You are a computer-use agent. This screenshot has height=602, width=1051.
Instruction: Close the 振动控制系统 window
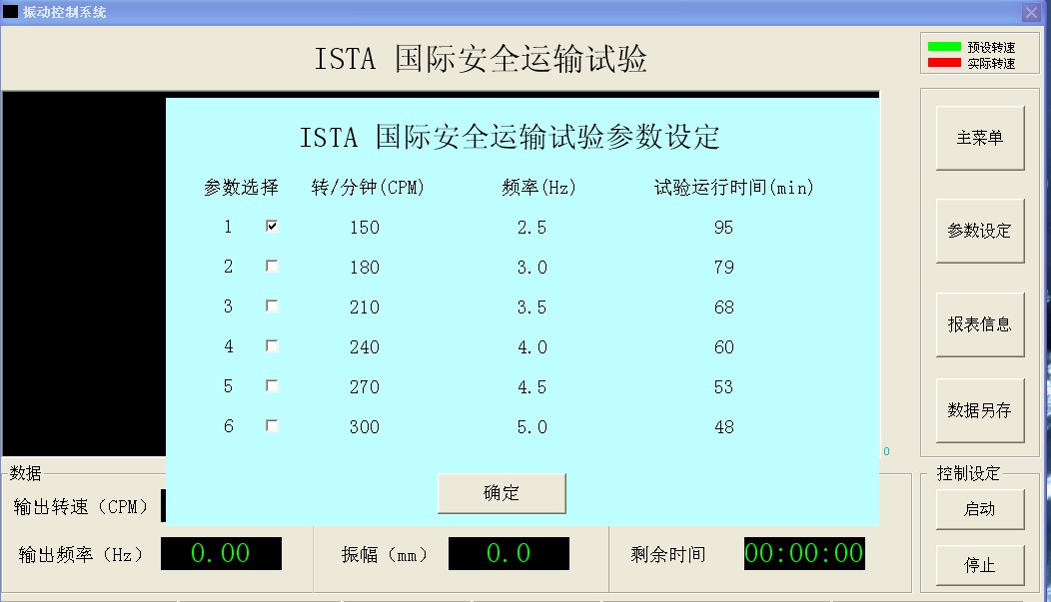coord(1032,12)
